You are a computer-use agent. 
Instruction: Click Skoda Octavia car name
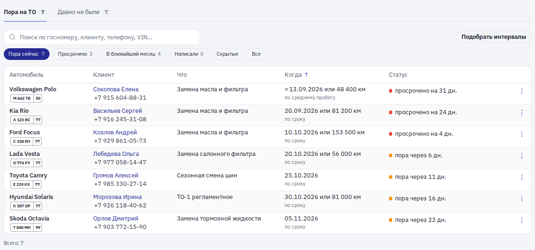click(29, 218)
